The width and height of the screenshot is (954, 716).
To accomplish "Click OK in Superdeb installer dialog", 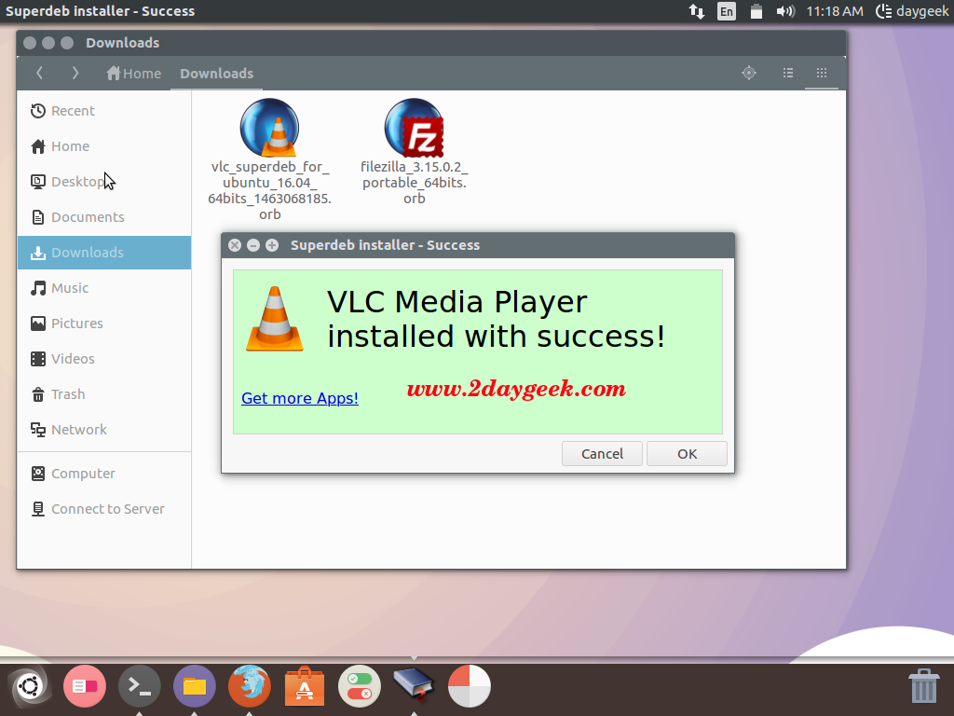I will 687,454.
